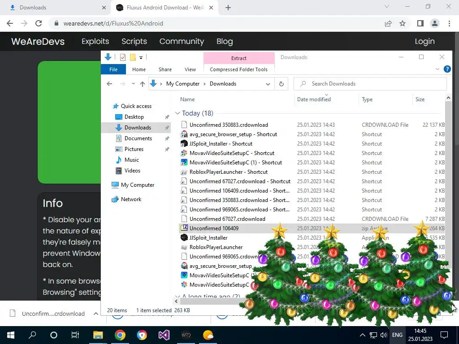Bookmark this page with star icon
459x344 pixels.
(403, 23)
